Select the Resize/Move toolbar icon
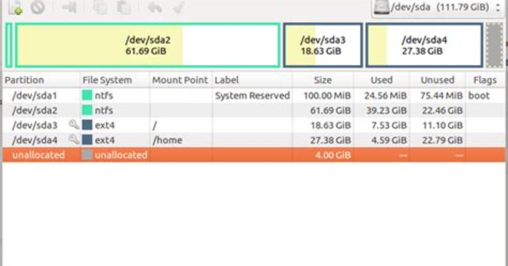Image resolution: width=508 pixels, height=266 pixels. click(69, 7)
